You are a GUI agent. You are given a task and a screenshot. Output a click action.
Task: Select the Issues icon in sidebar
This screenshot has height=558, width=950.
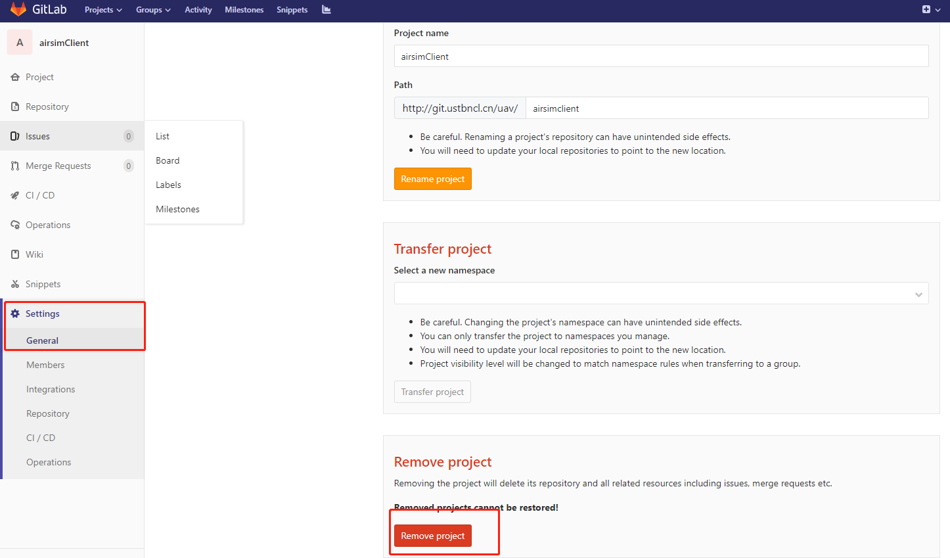(14, 135)
